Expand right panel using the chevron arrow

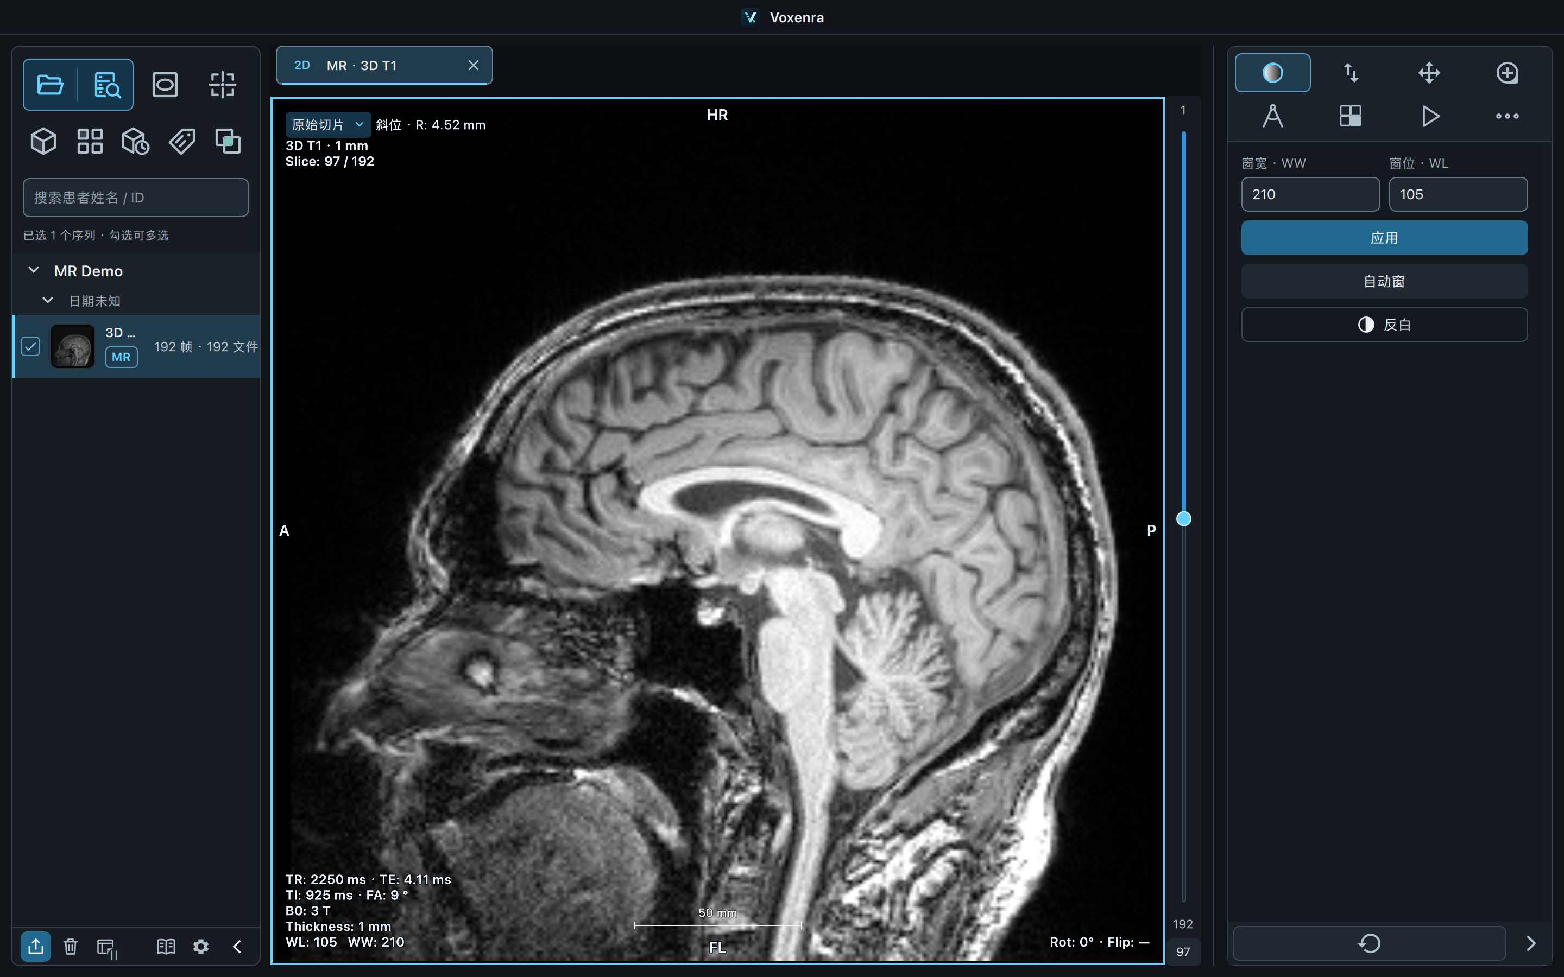pyautogui.click(x=1530, y=943)
